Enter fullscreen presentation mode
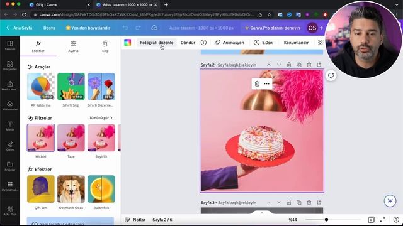403x226 pixels. (x=383, y=220)
